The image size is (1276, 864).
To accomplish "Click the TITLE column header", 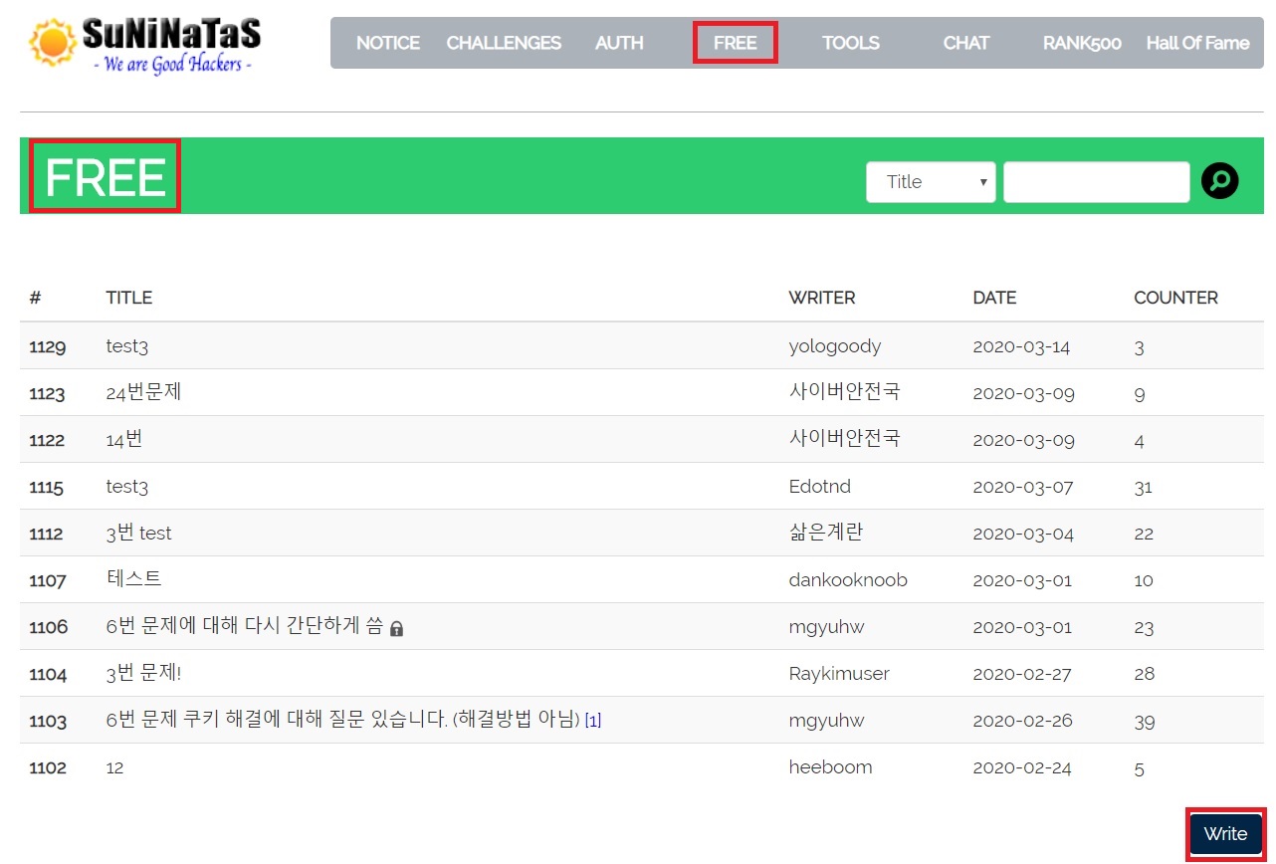I will 129,298.
